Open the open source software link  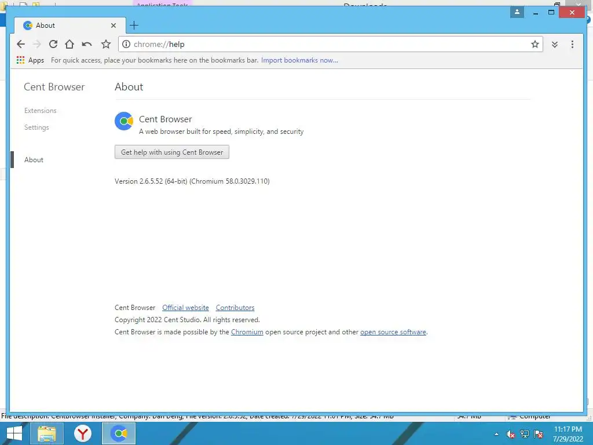click(x=393, y=332)
